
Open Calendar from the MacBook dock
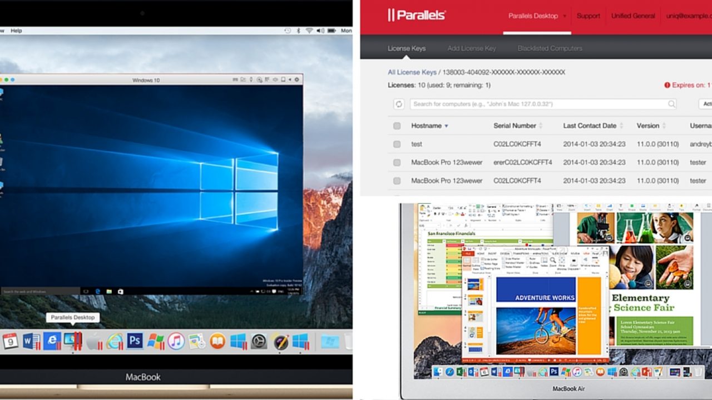point(10,341)
